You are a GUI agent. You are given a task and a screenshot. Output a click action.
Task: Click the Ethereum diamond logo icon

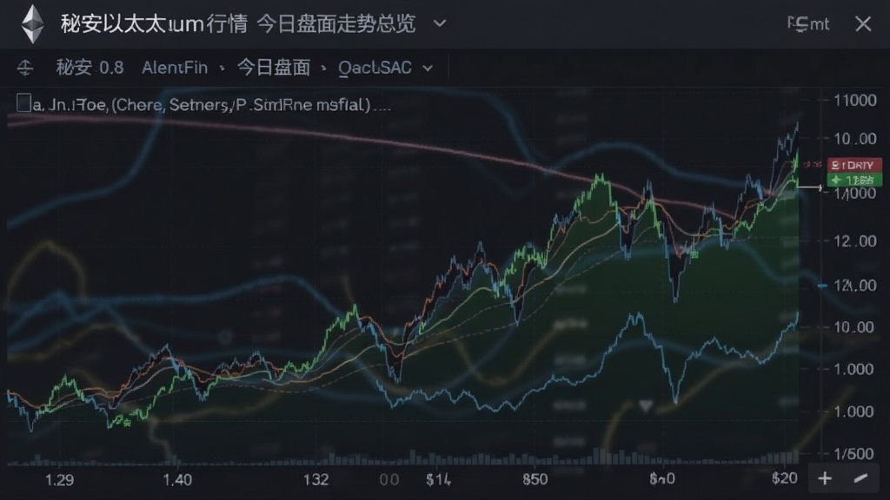32,23
